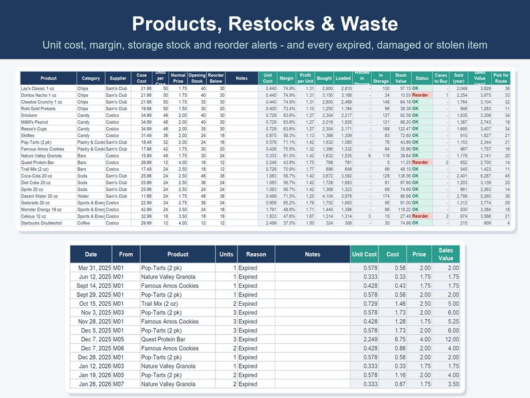Click the M07 cell in the From column
Screen dimensions: 530x398
click(x=126, y=384)
